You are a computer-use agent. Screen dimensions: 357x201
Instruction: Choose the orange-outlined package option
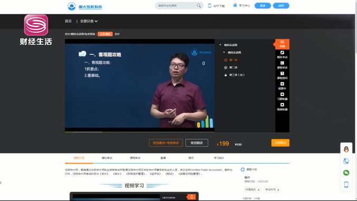click(x=166, y=143)
